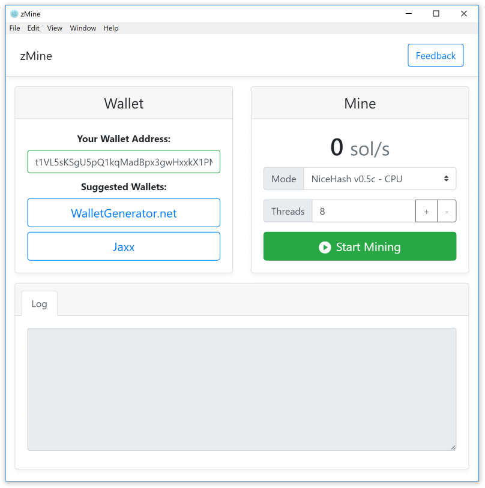
Task: Click the Feedback button
Action: (435, 55)
